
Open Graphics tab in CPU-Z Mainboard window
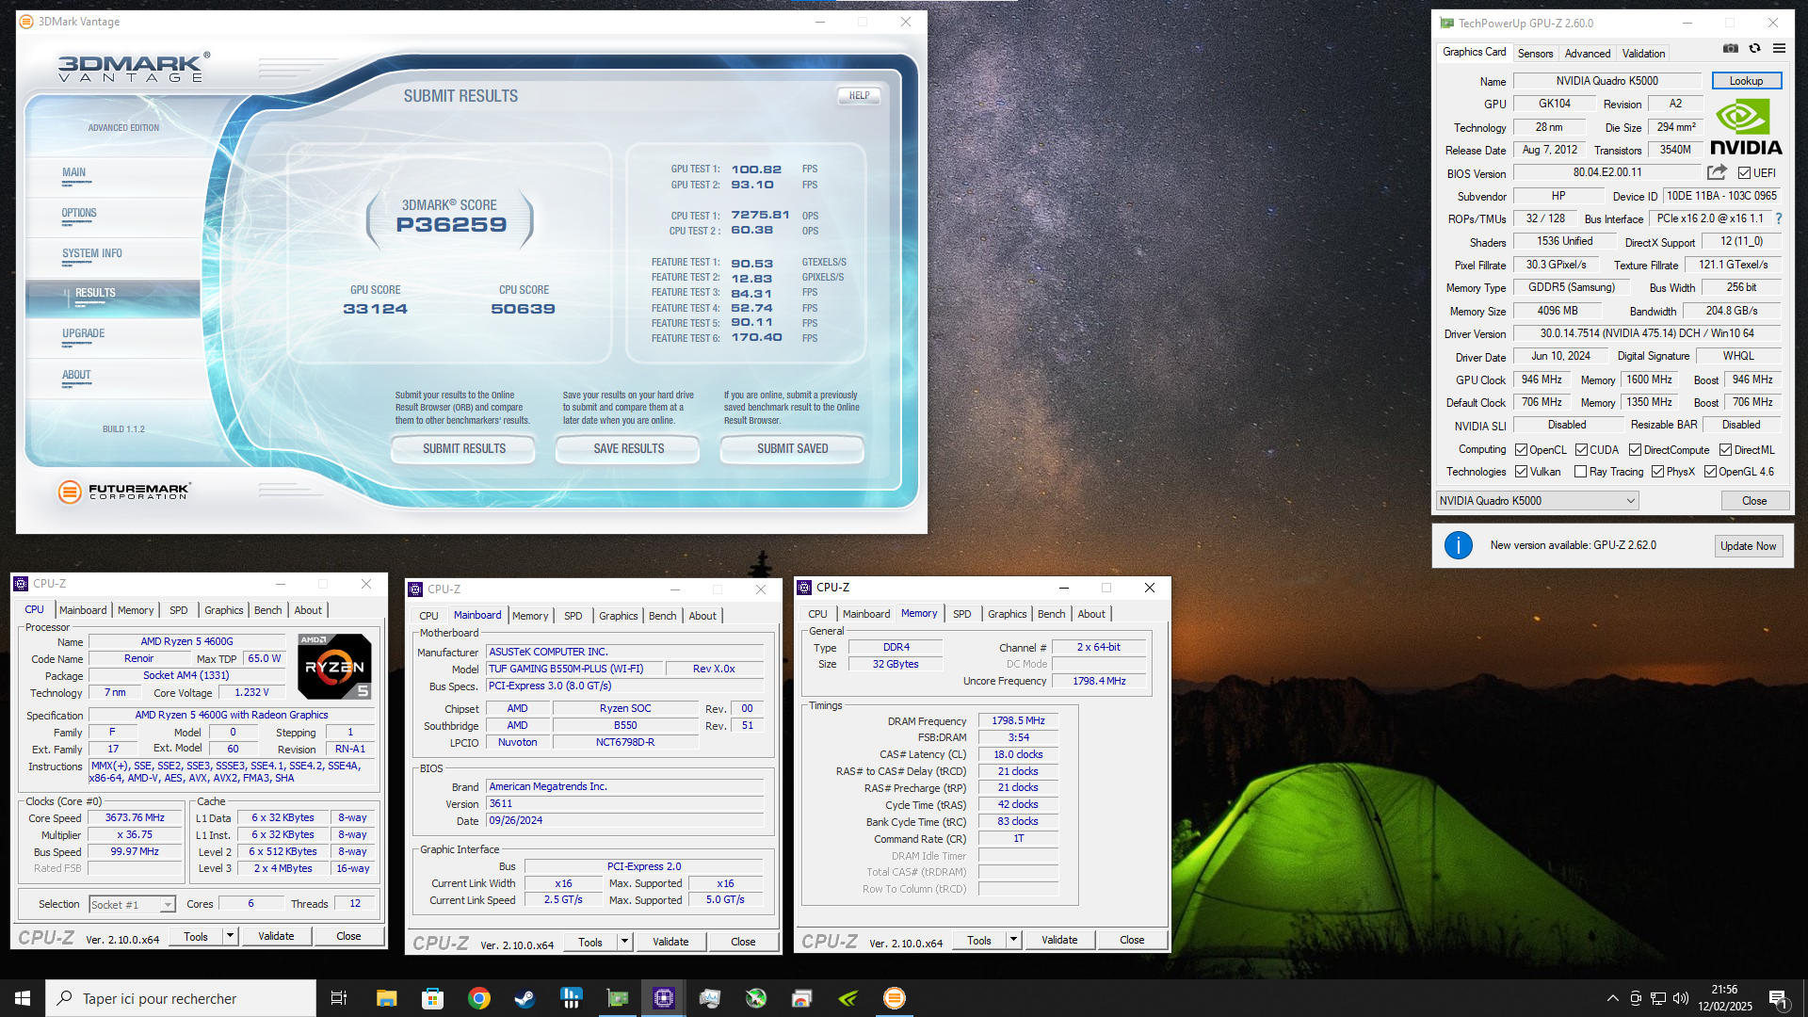pyautogui.click(x=618, y=616)
